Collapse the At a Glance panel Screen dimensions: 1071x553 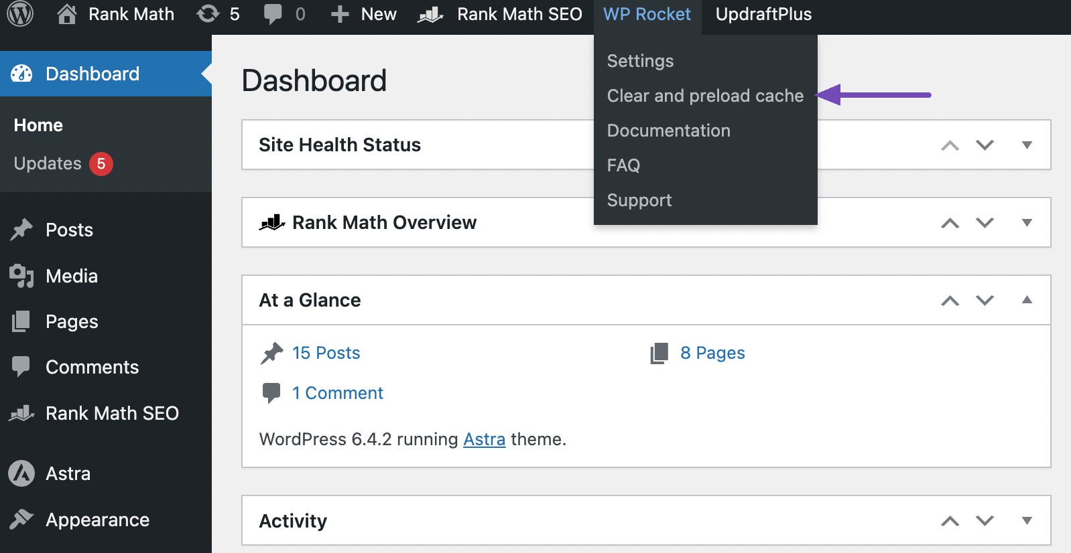click(1027, 300)
